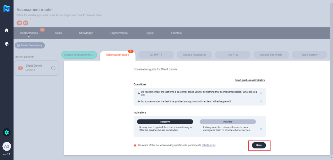Open the Organizational tab
The height and width of the screenshot is (160, 333).
tap(119, 33)
